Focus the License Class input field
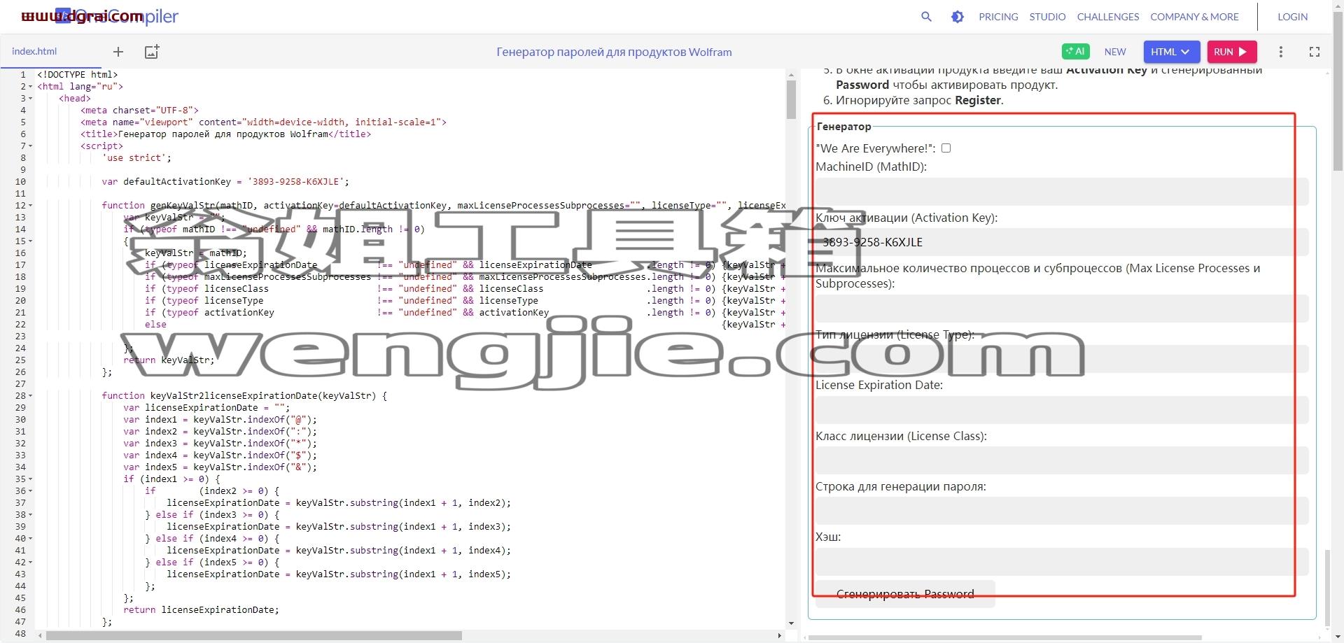 pos(1062,460)
